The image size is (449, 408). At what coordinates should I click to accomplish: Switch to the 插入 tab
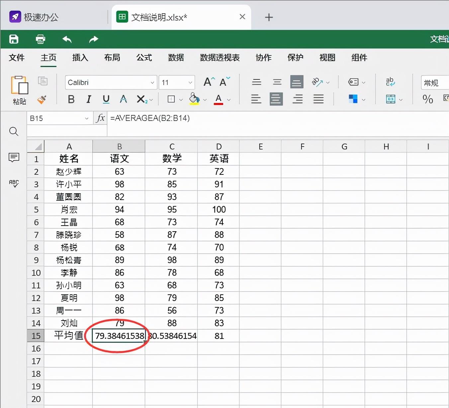[x=80, y=57]
